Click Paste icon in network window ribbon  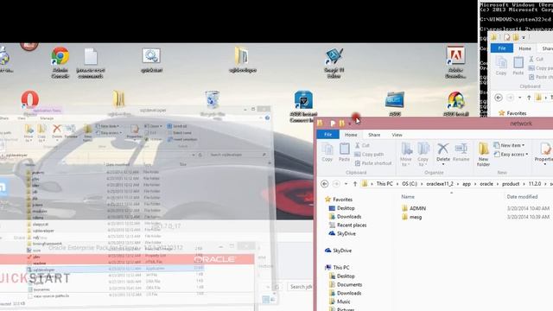[344, 152]
